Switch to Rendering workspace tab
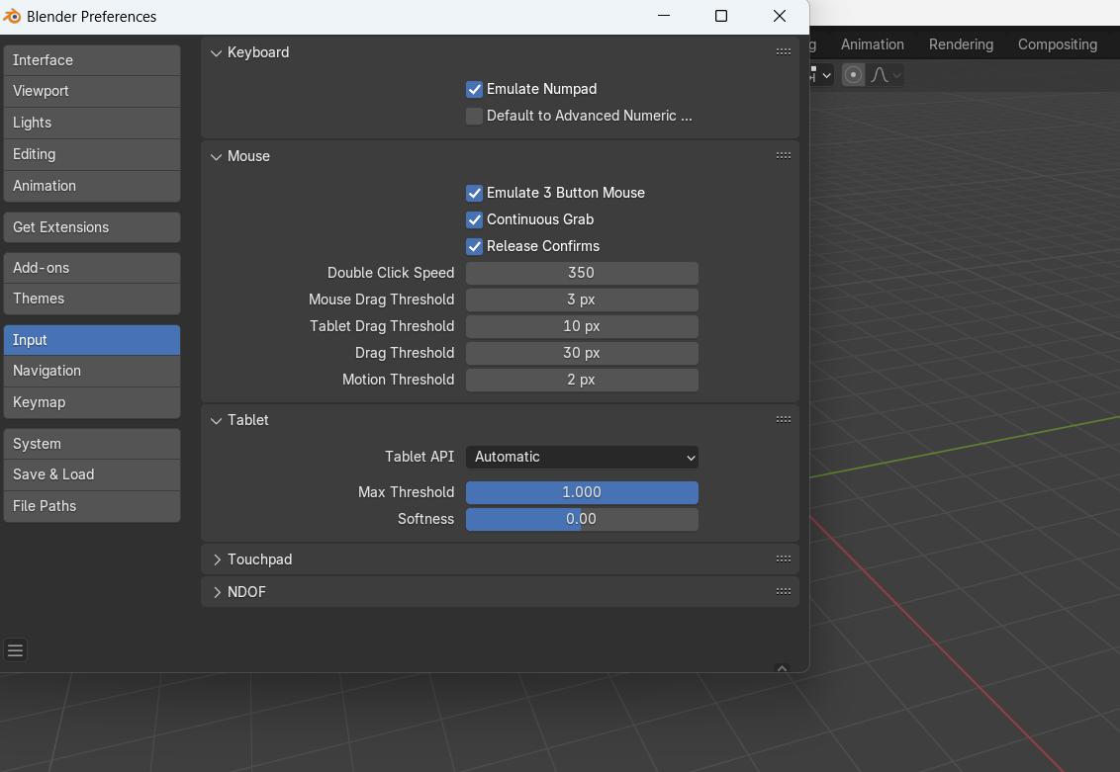Screen dimensions: 1120x772 point(961,44)
